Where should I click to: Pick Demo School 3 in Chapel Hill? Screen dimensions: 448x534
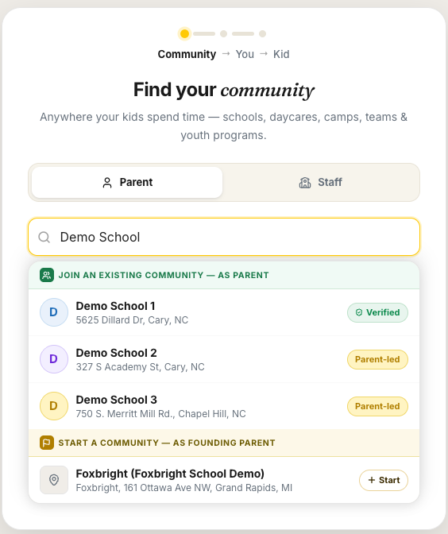click(x=224, y=406)
